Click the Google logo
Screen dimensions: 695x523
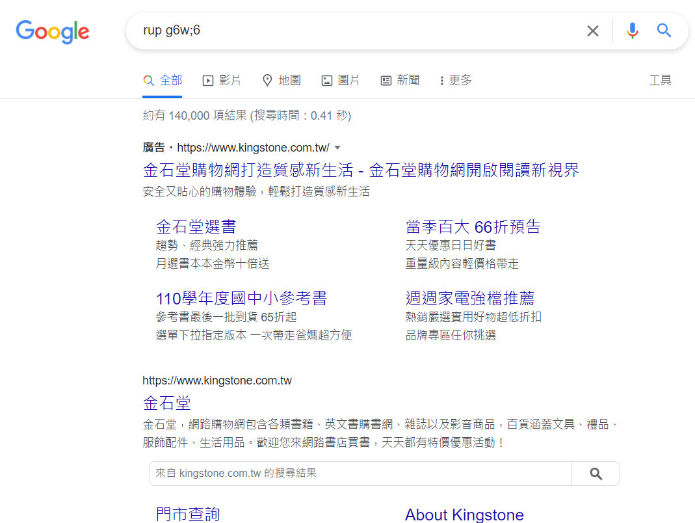53,31
